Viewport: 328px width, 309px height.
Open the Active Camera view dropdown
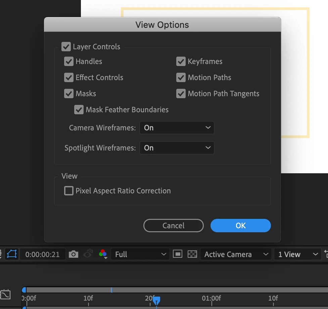(x=236, y=254)
